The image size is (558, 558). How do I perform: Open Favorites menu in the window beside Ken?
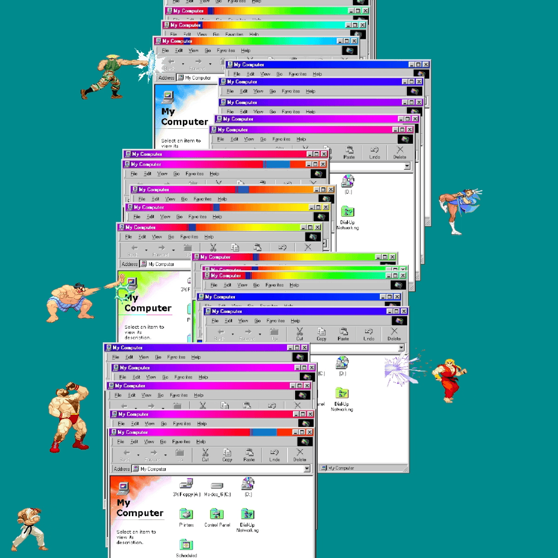(x=276, y=321)
